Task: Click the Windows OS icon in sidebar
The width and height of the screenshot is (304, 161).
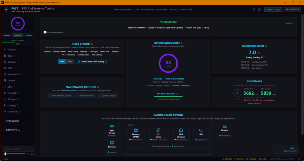Action: point(5,74)
